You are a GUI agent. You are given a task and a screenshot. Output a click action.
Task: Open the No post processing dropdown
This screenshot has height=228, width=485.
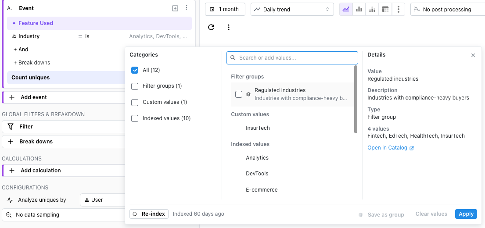[x=448, y=9]
